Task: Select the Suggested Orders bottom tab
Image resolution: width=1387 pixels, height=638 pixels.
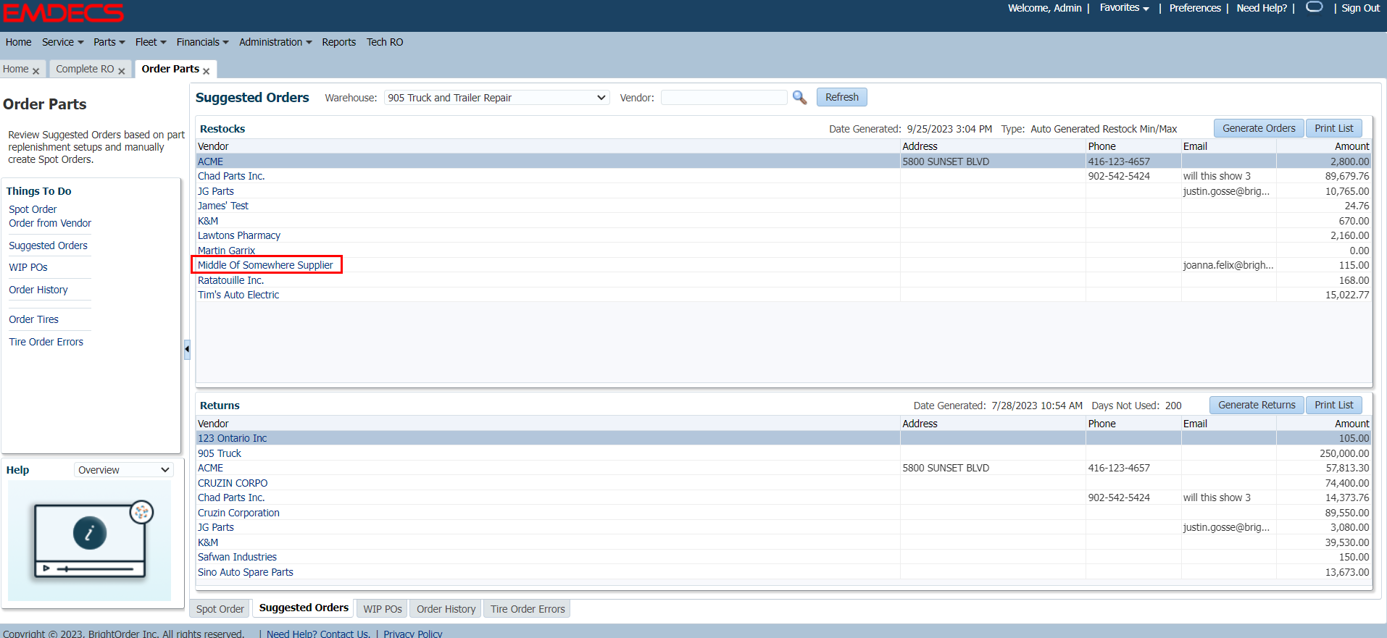Action: pyautogui.click(x=304, y=608)
